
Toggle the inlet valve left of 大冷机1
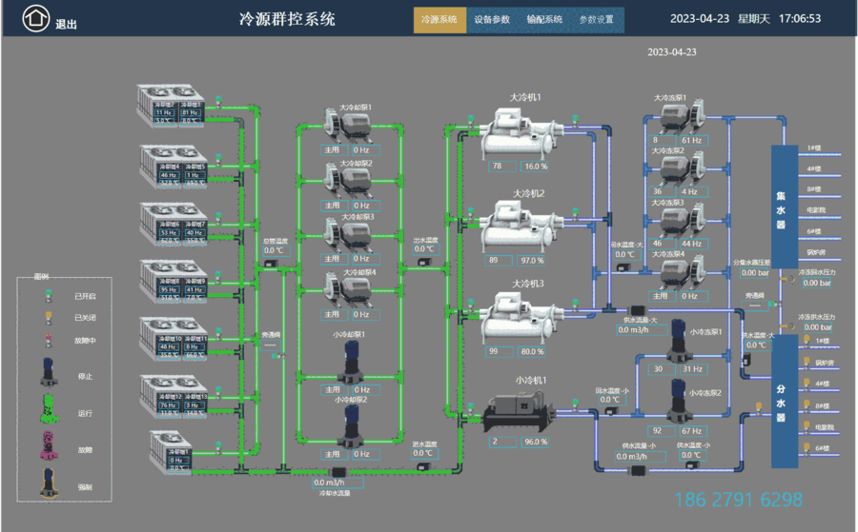tap(469, 119)
